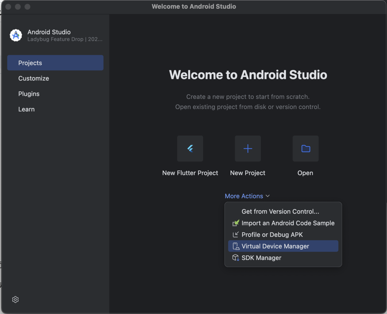This screenshot has height=314, width=387.
Task: Click the Welcome to Android Studio heading
Action: 248,75
